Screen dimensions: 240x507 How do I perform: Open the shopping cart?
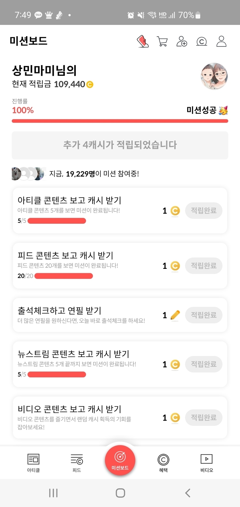click(162, 41)
